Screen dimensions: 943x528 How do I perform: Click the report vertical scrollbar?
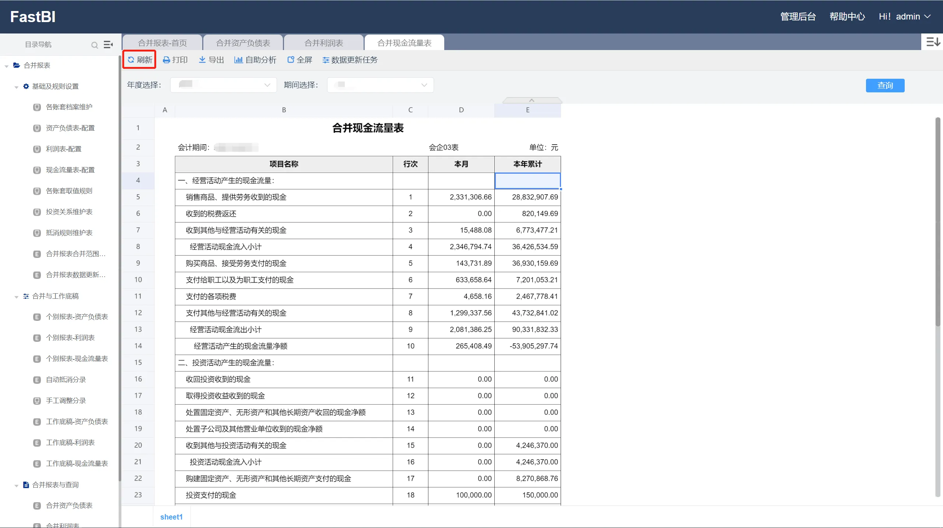click(938, 222)
